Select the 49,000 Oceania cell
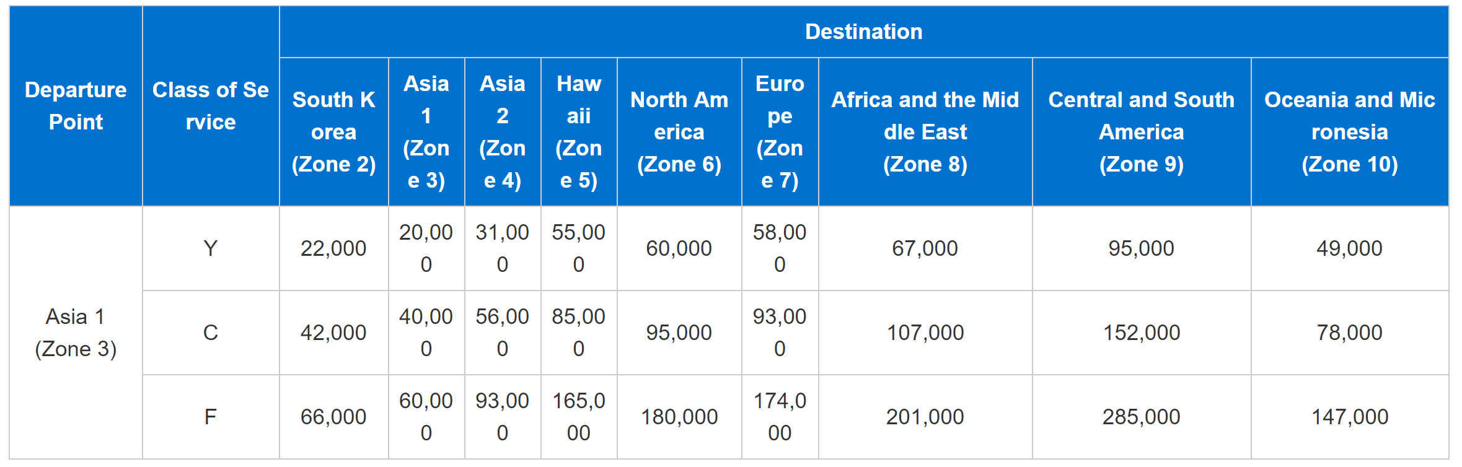Image resolution: width=1462 pixels, height=467 pixels. click(x=1350, y=248)
